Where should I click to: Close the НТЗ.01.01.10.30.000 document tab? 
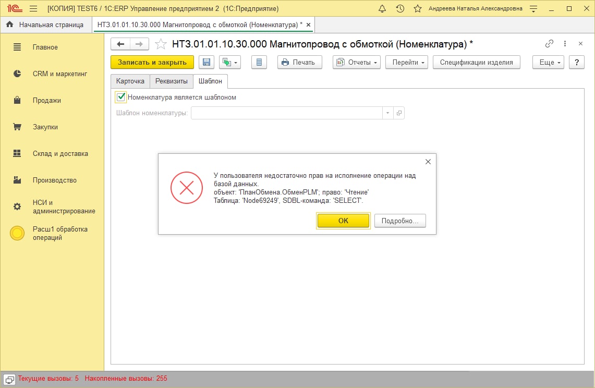309,25
